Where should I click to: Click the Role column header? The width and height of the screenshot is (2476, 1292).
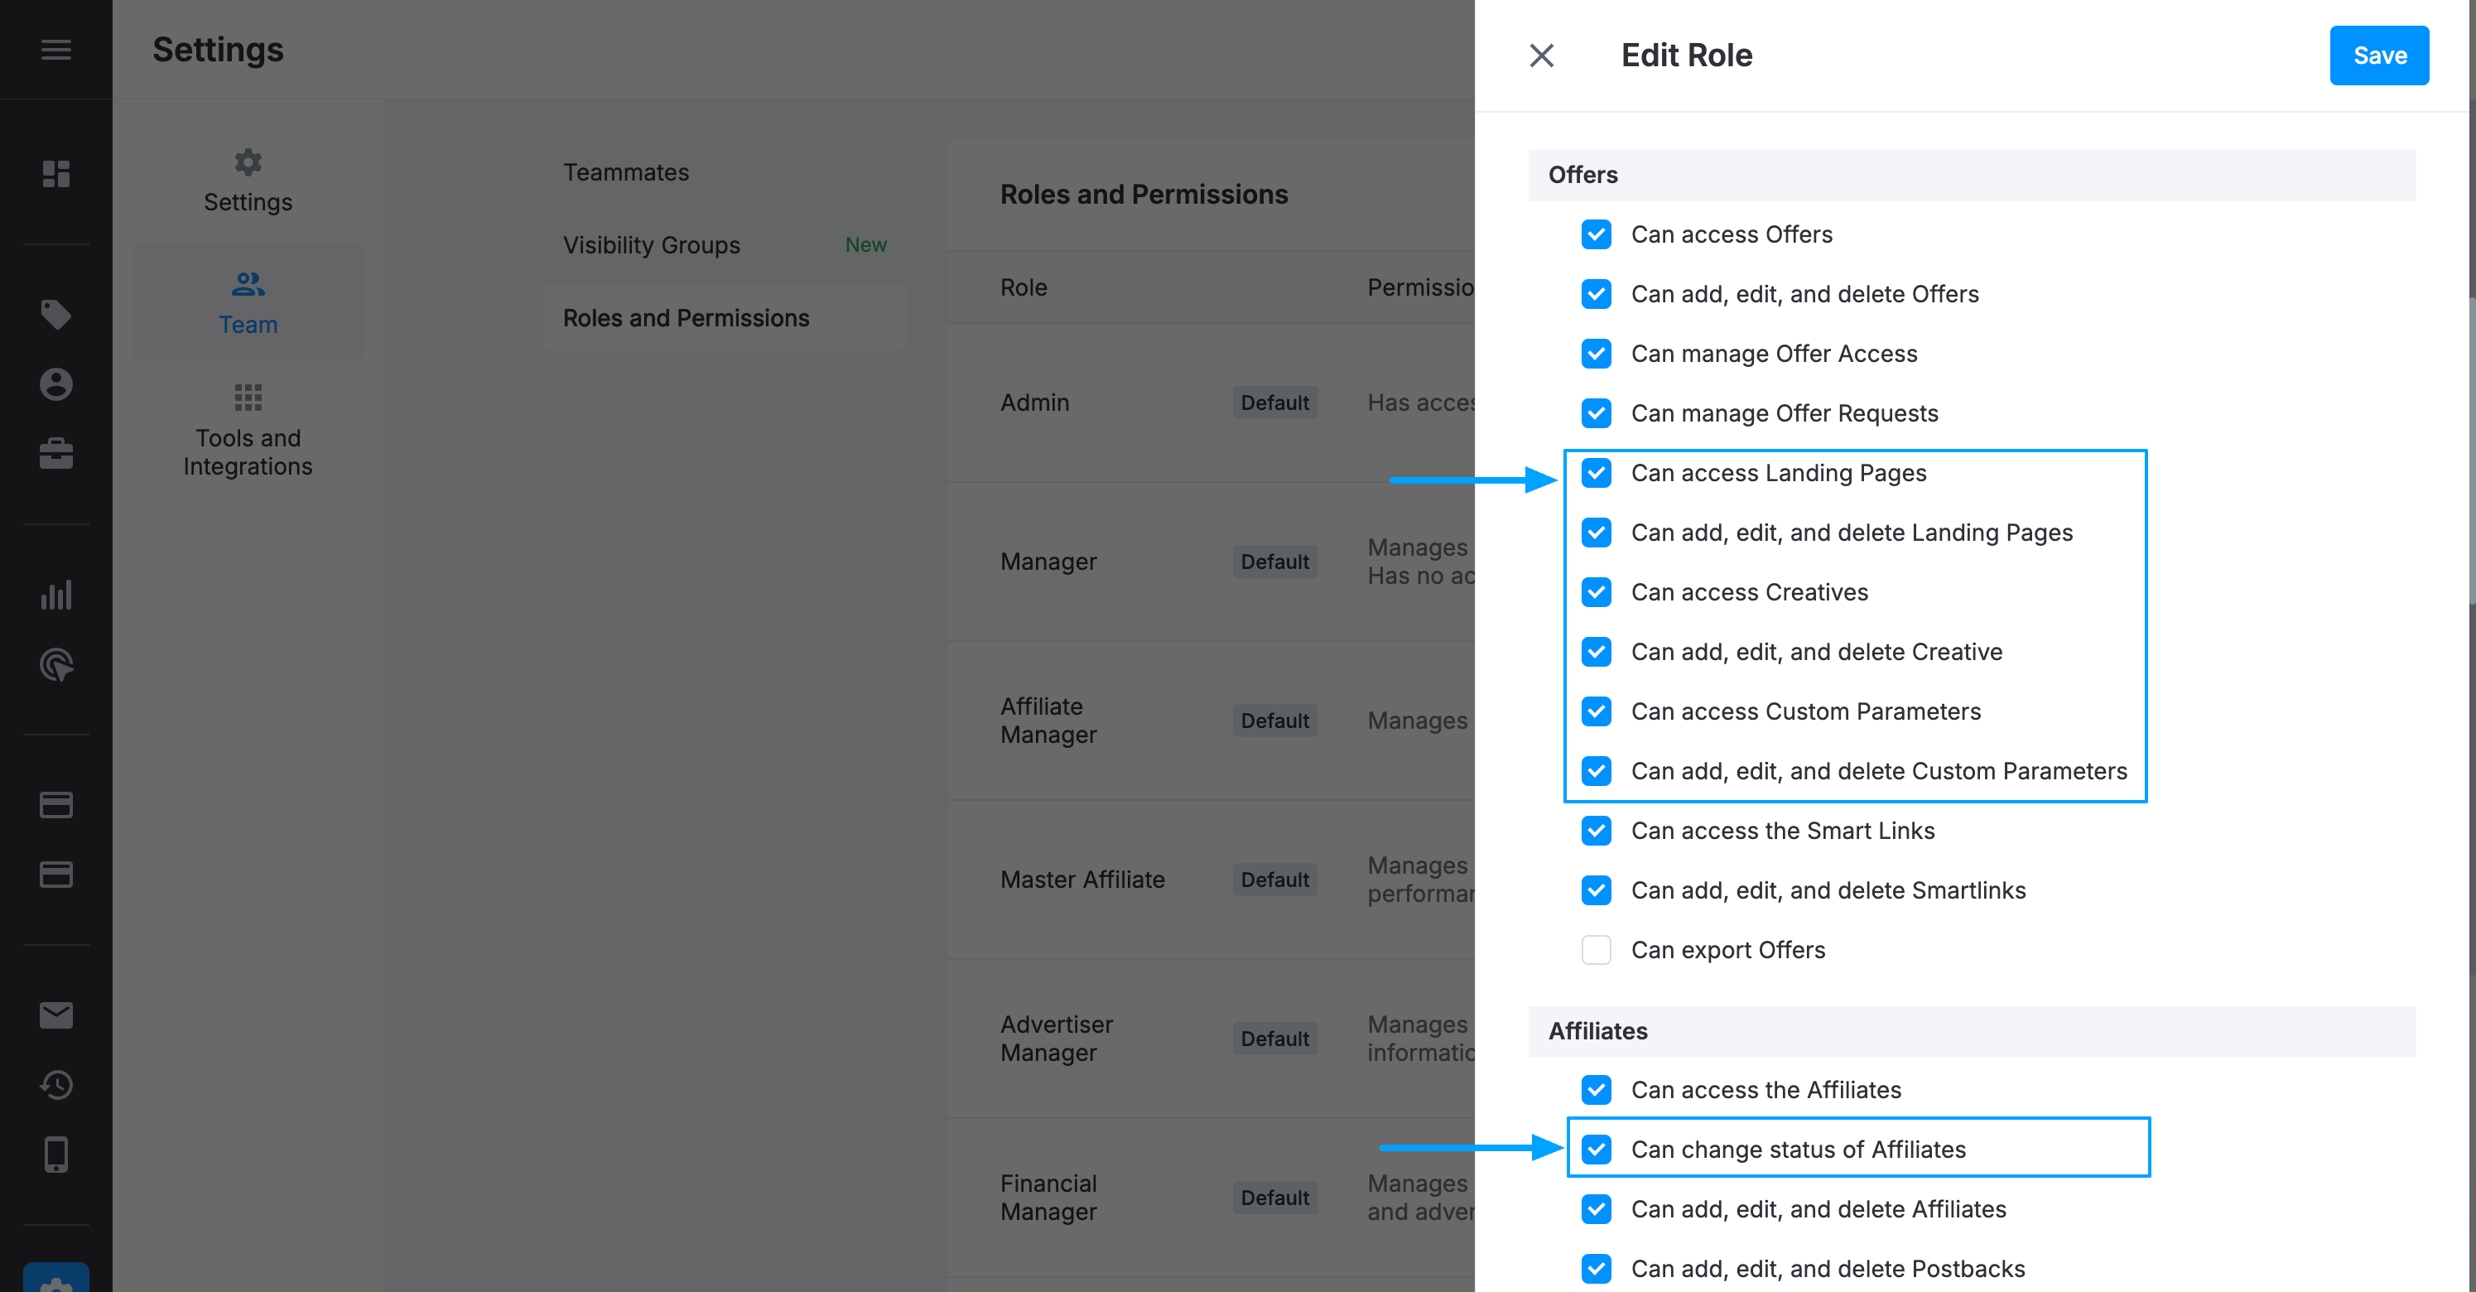pyautogui.click(x=1024, y=287)
